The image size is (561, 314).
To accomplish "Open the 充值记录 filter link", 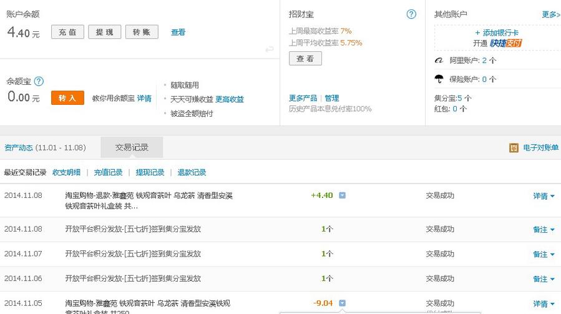I will (x=108, y=172).
